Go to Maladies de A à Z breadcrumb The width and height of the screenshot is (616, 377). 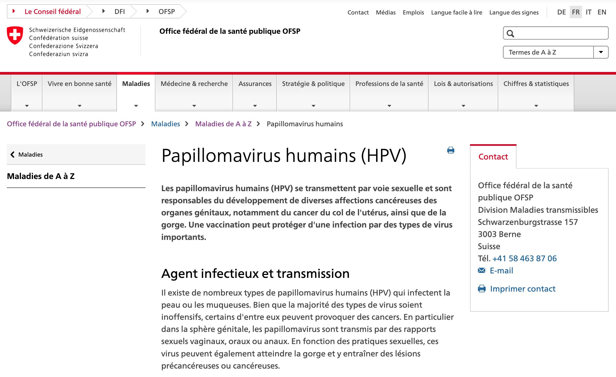click(x=223, y=124)
